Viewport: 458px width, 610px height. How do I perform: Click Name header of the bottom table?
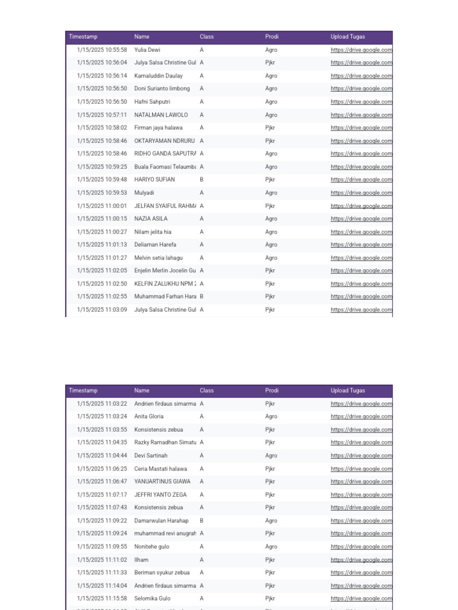(142, 391)
